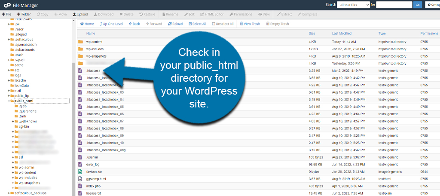Click the index.php file icon
Screen dimensions: 440x196
(x=80, y=186)
